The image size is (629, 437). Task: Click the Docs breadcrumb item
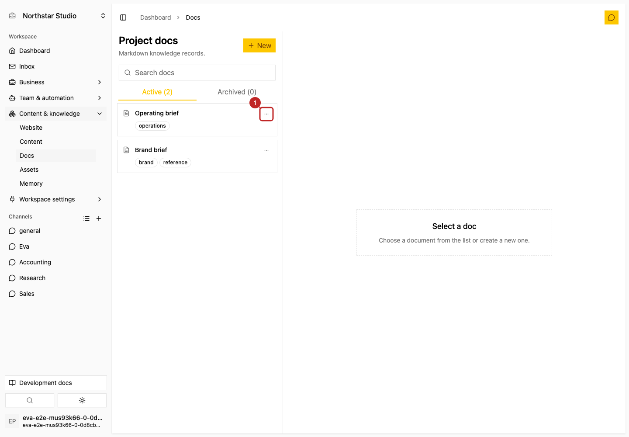193,17
